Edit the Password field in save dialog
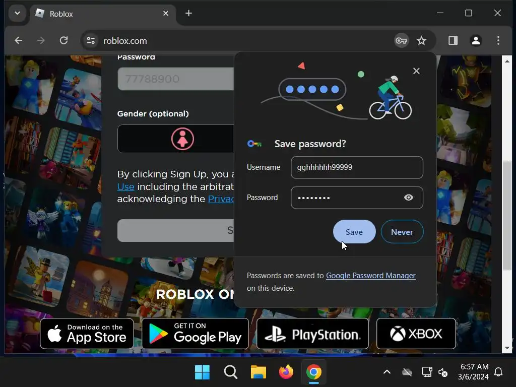Image resolution: width=516 pixels, height=387 pixels. [357, 198]
